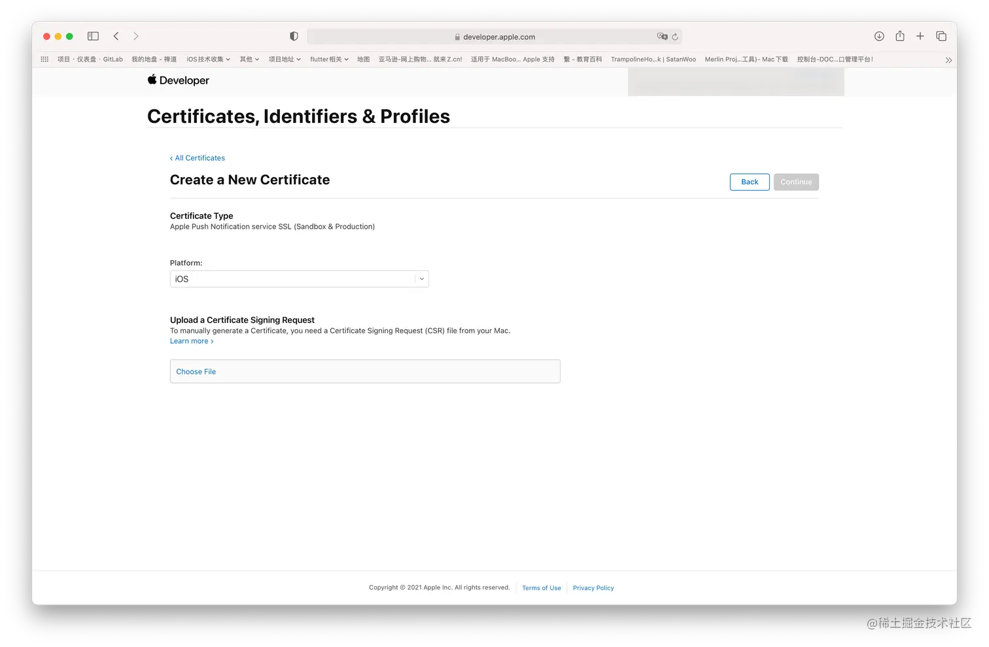989x647 pixels.
Task: Toggle the Safari sidebar icon
Action: click(x=93, y=37)
